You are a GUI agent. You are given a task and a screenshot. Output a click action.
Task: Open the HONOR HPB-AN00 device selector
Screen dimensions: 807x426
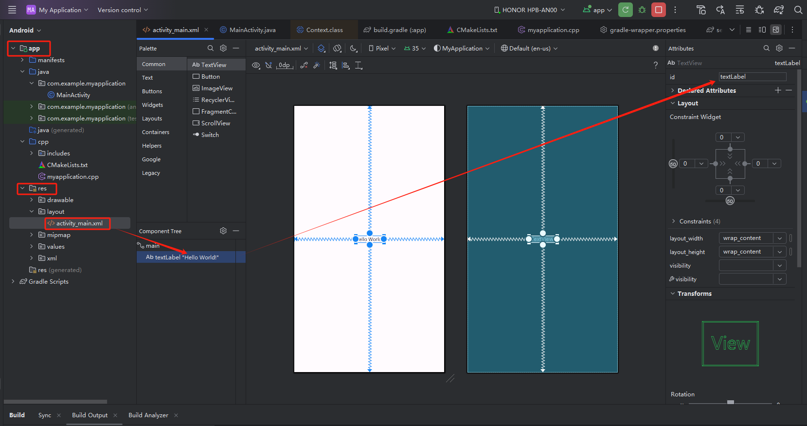point(530,10)
